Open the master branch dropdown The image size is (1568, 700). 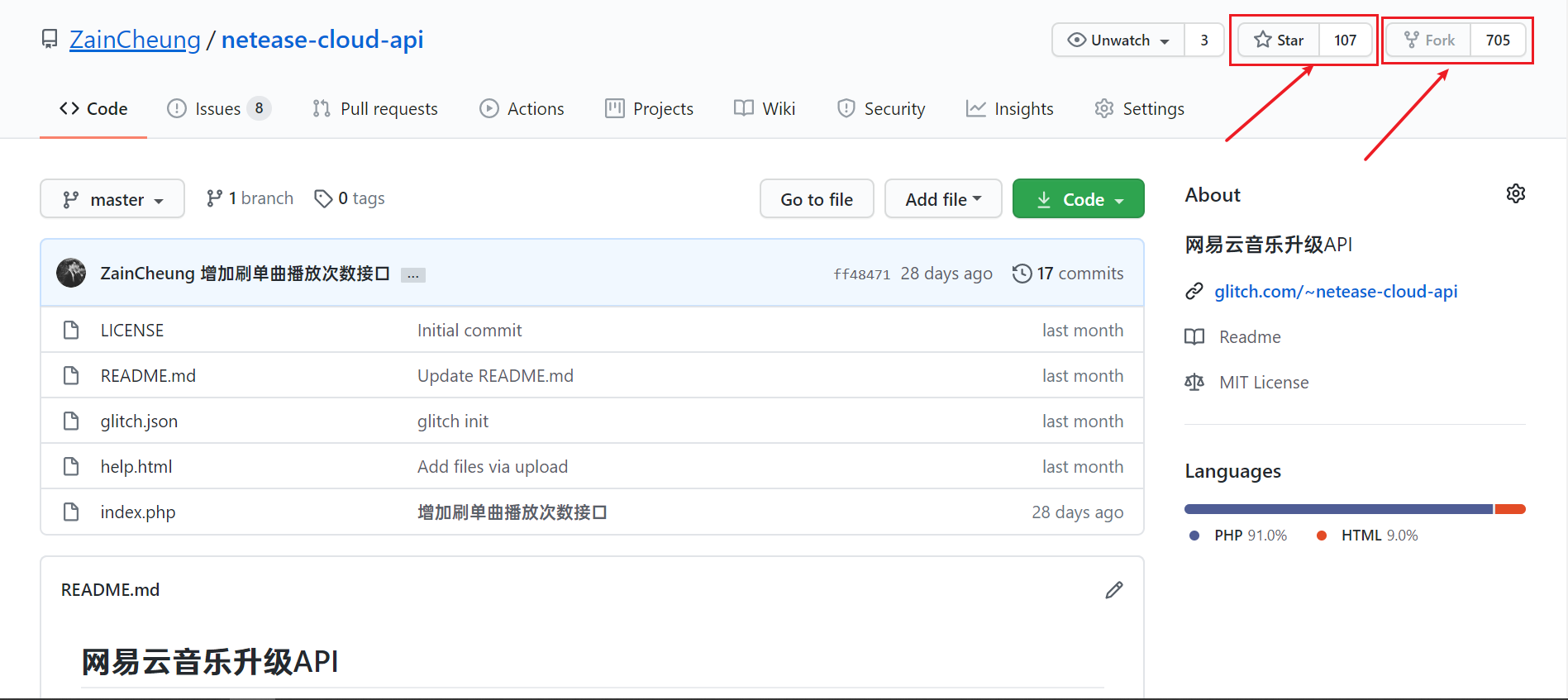(112, 199)
